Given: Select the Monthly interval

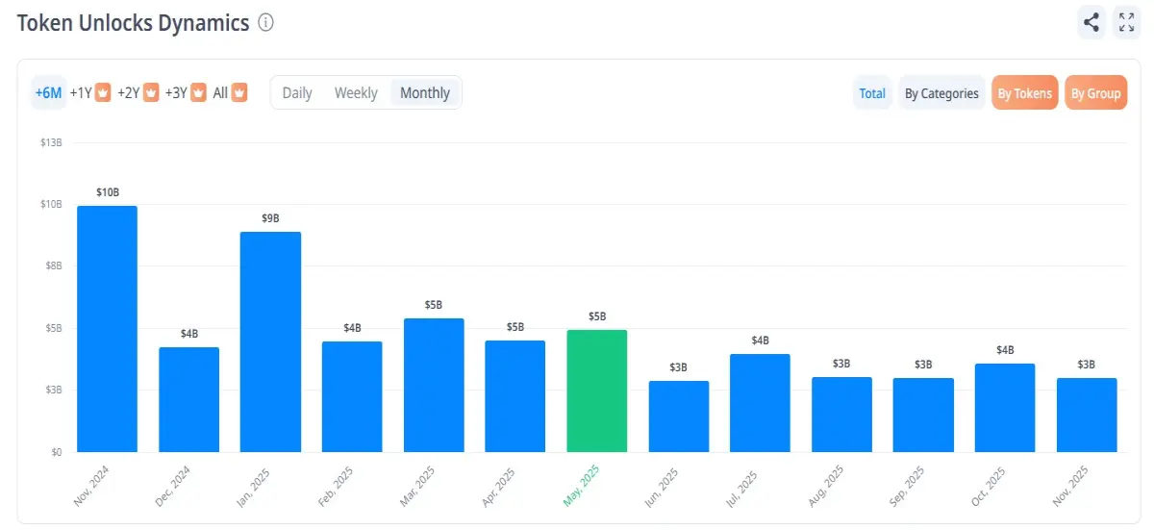Looking at the screenshot, I should click(x=425, y=93).
